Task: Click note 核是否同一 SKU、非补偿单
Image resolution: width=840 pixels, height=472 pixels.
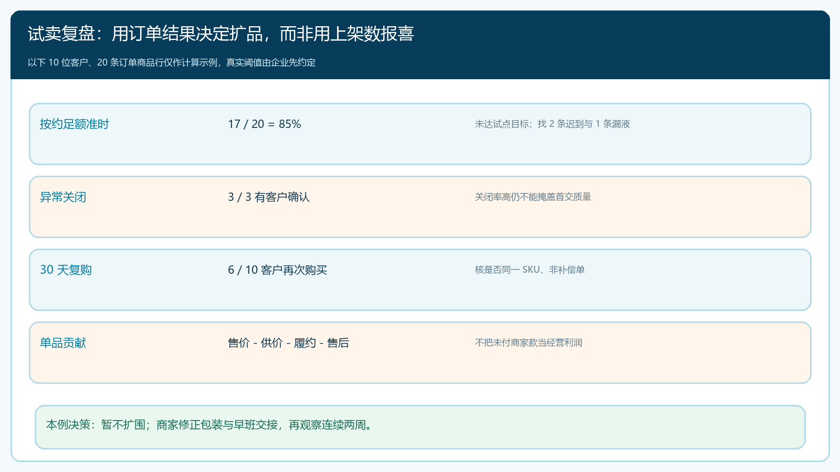Action: [530, 270]
